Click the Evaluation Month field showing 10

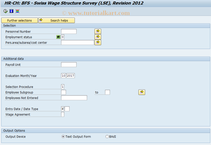pos(64,76)
